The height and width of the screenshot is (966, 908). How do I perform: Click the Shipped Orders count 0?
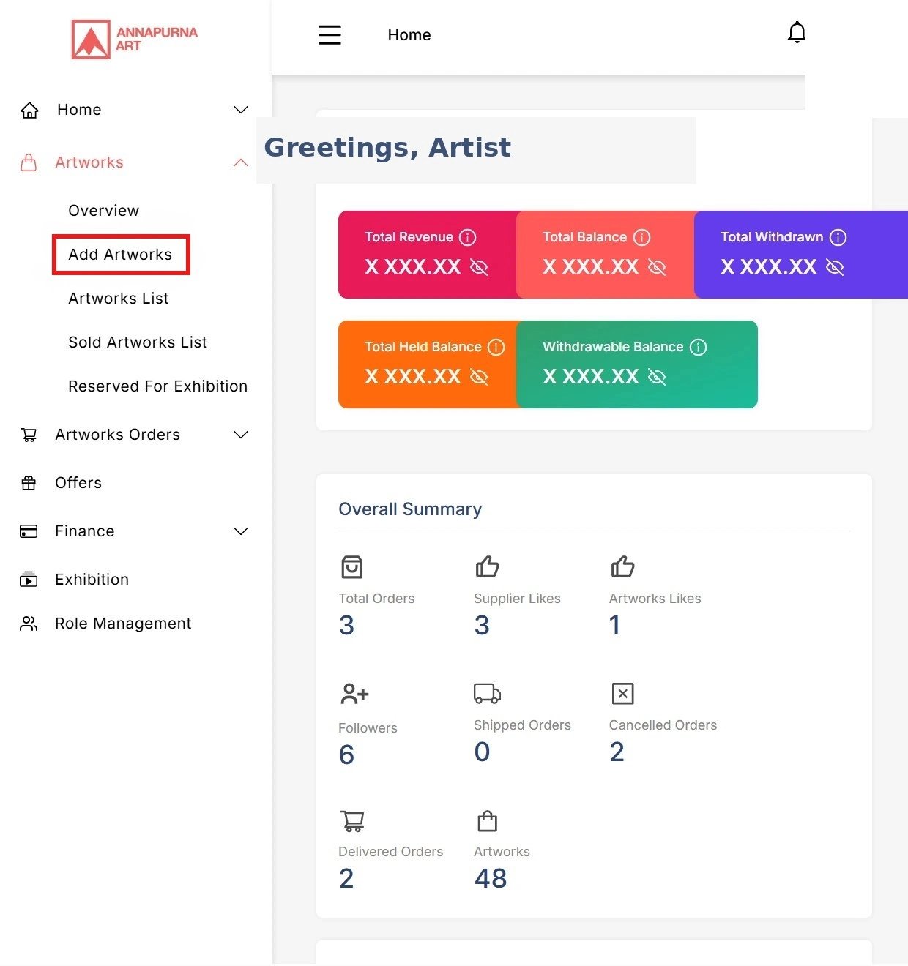482,752
